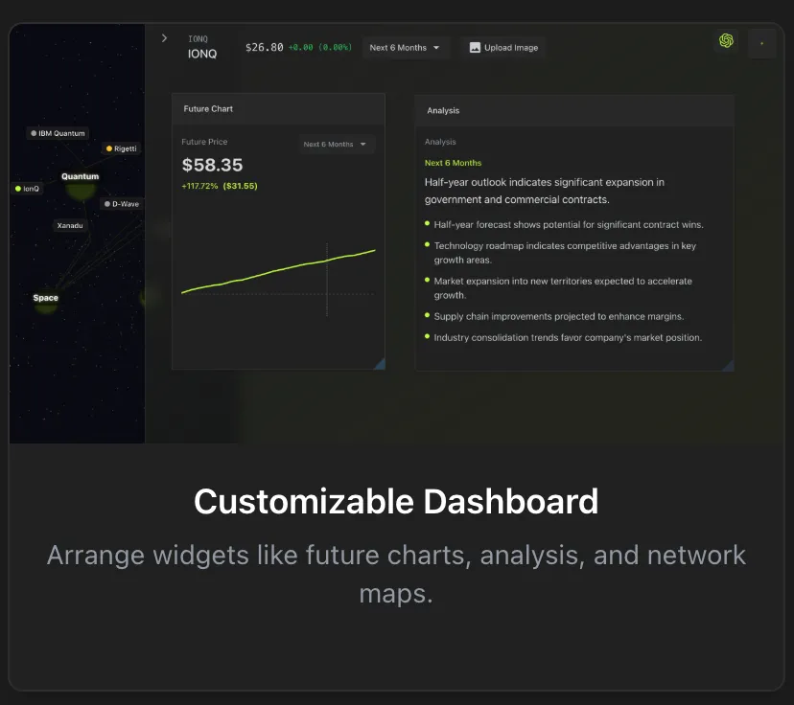Select the IBM Quantum node in network map

(58, 133)
